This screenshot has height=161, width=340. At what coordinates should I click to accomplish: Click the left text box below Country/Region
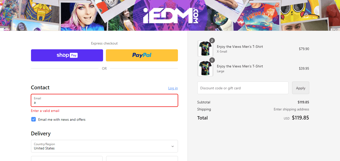(x=67, y=159)
